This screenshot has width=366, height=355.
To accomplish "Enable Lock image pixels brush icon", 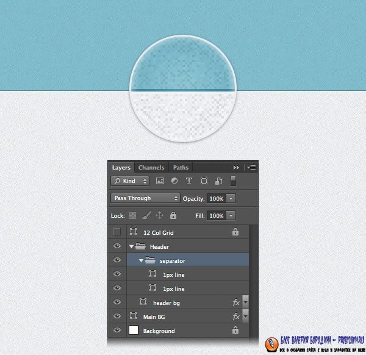I will pyautogui.click(x=146, y=215).
